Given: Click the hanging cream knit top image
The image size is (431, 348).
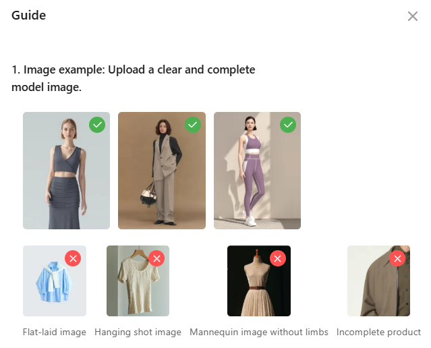Looking at the screenshot, I should [138, 281].
